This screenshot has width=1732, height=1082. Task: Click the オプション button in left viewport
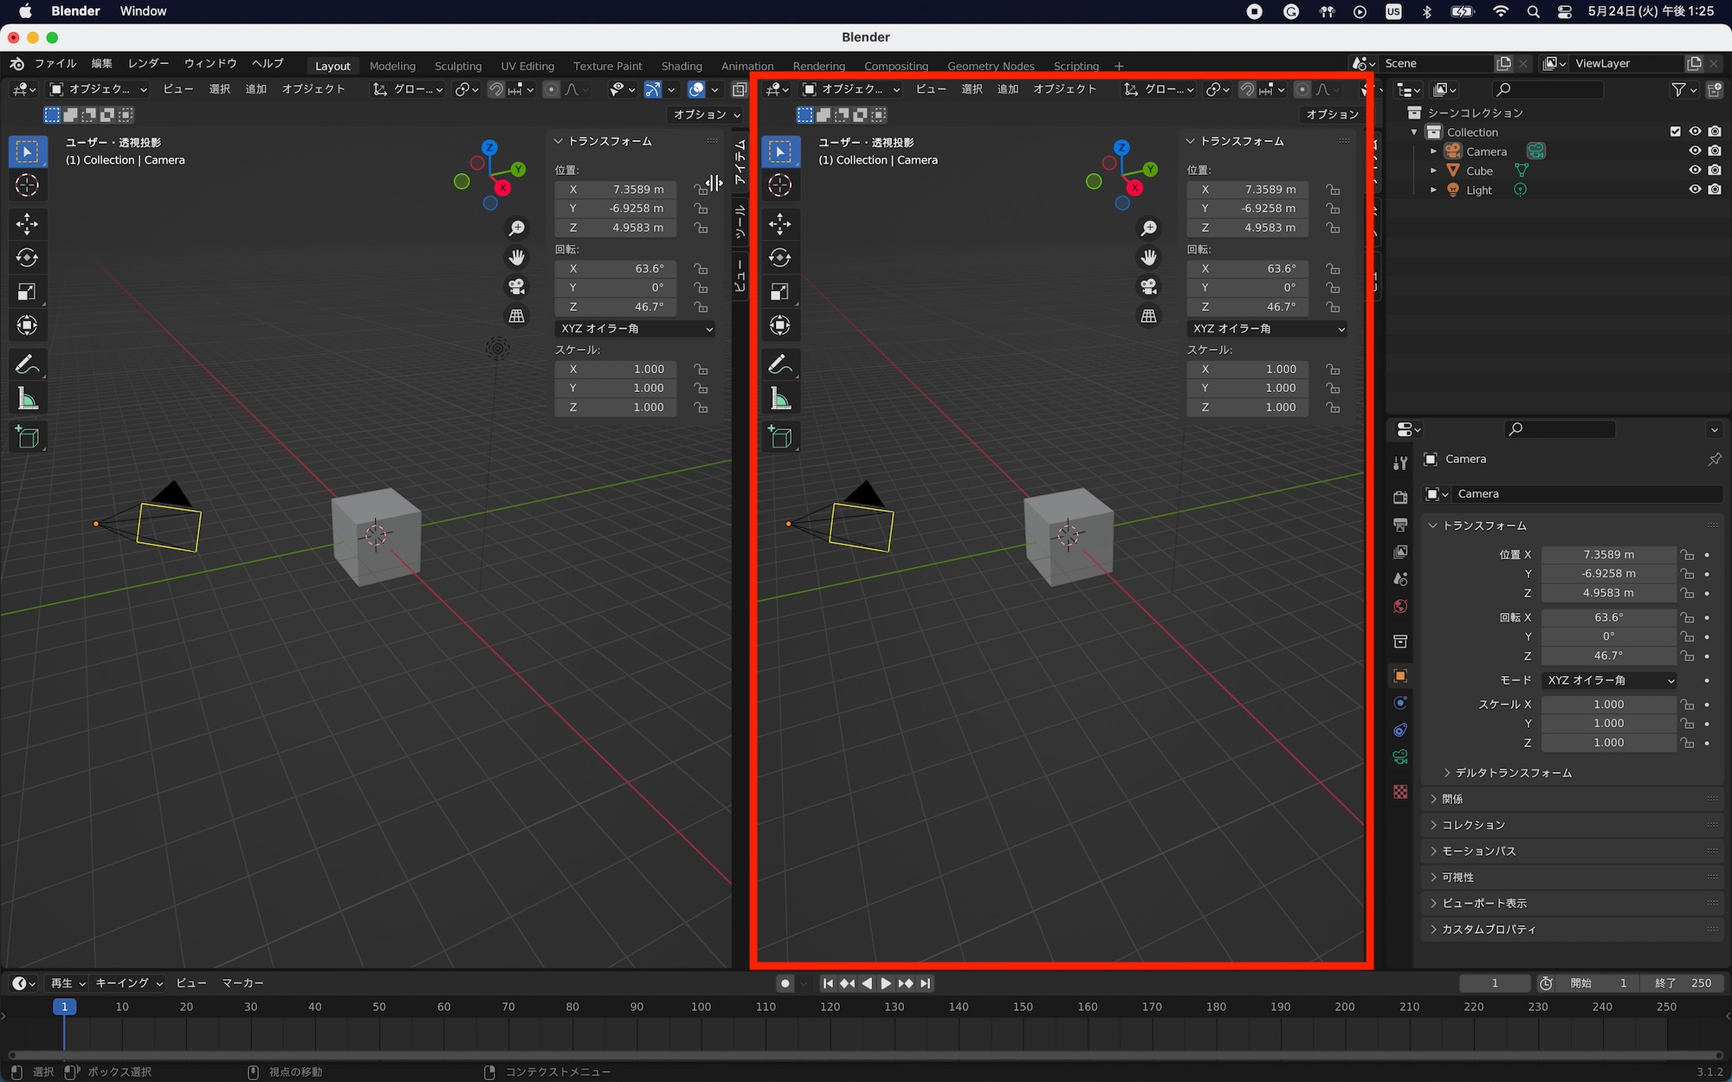(707, 114)
